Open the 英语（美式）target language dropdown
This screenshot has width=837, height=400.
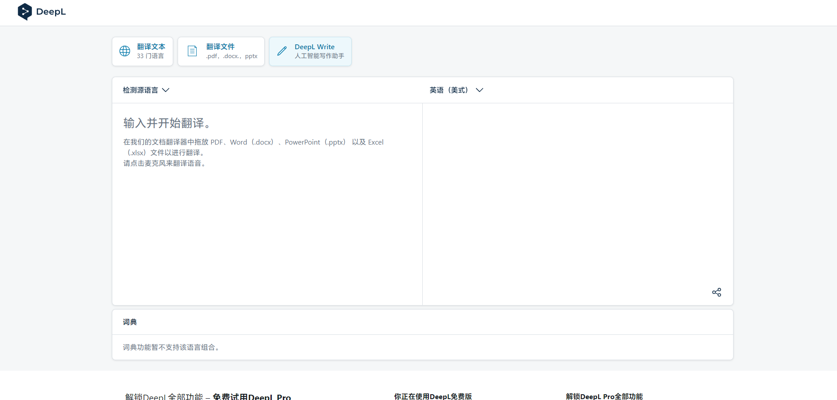456,90
